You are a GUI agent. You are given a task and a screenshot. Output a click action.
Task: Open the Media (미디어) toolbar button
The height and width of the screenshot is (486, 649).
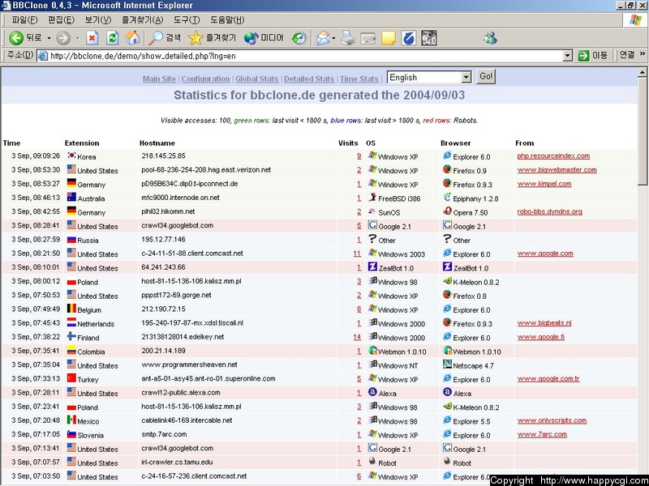pyautogui.click(x=264, y=38)
